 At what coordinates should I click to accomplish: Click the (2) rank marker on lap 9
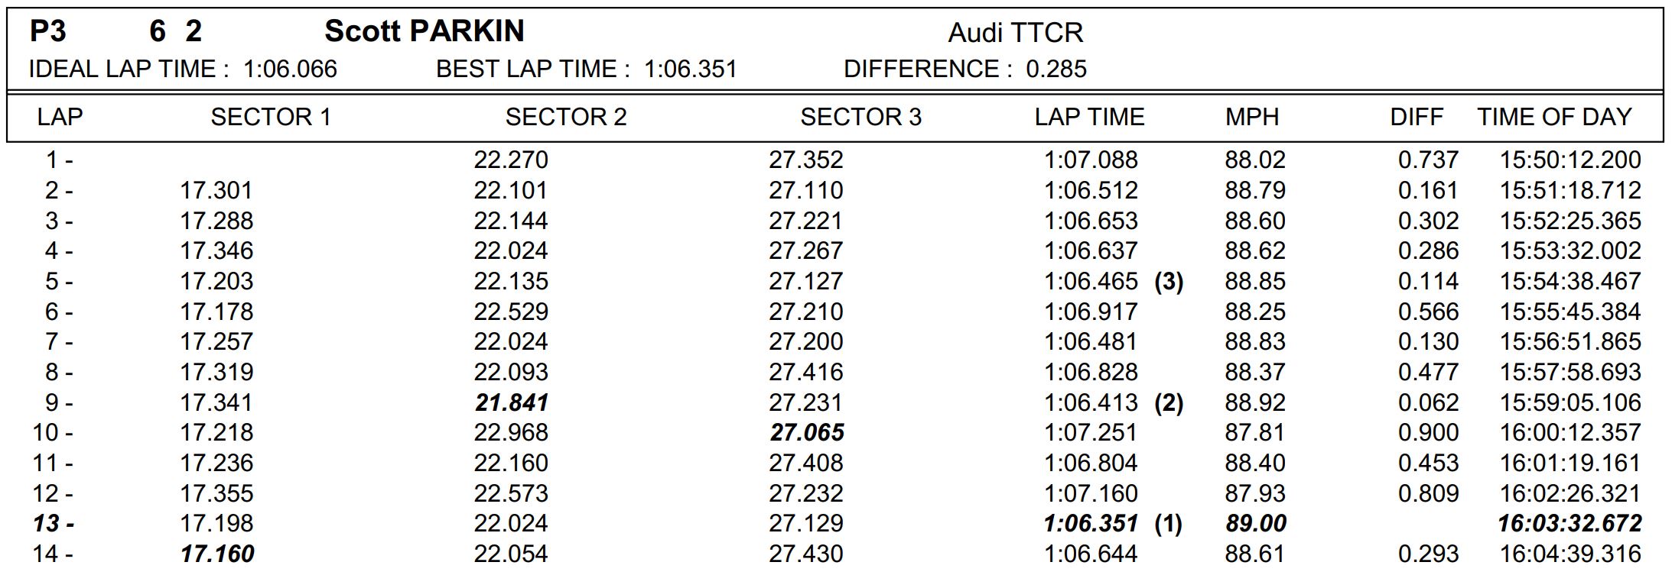tap(1169, 402)
